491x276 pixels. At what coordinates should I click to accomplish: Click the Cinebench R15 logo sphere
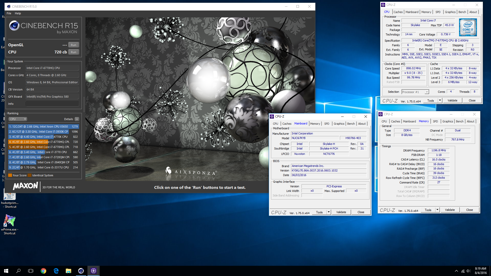(x=14, y=26)
